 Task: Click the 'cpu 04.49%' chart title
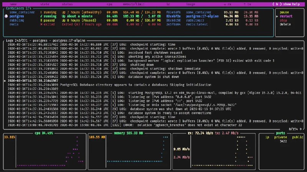[x=44, y=133]
